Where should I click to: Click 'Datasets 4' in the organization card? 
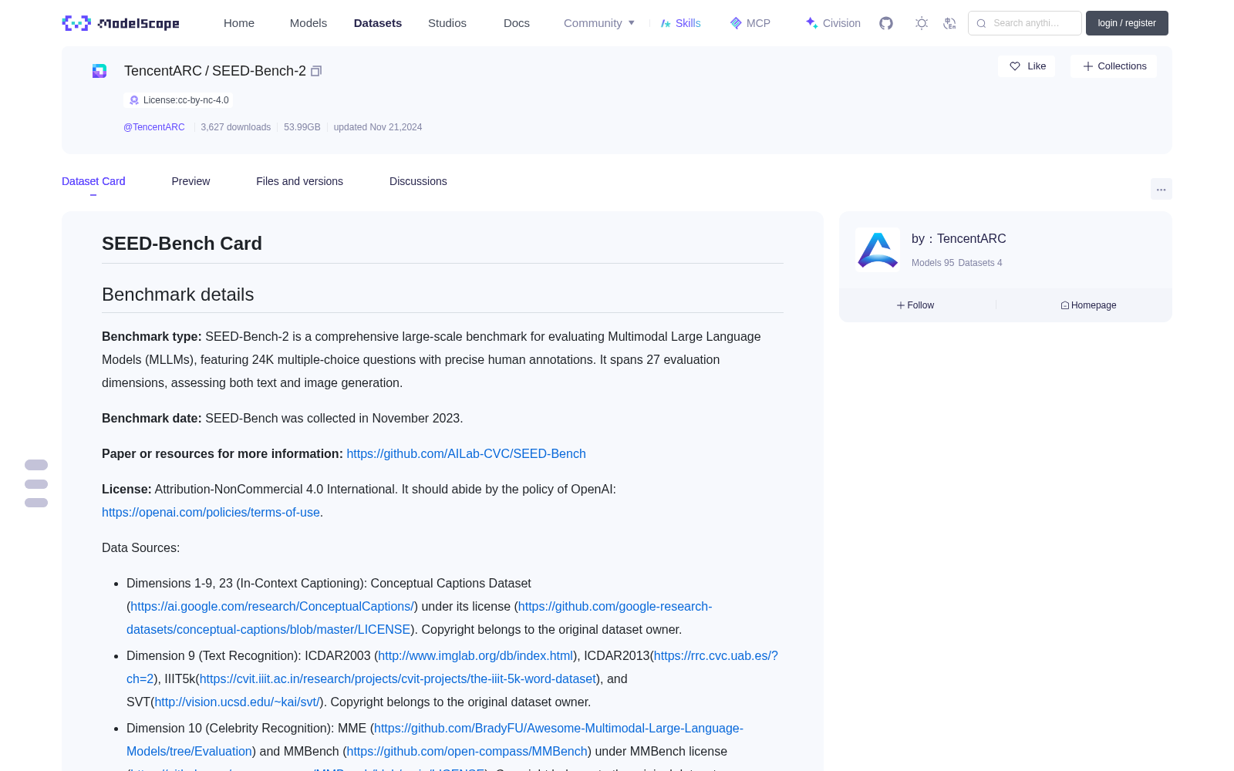pos(980,263)
